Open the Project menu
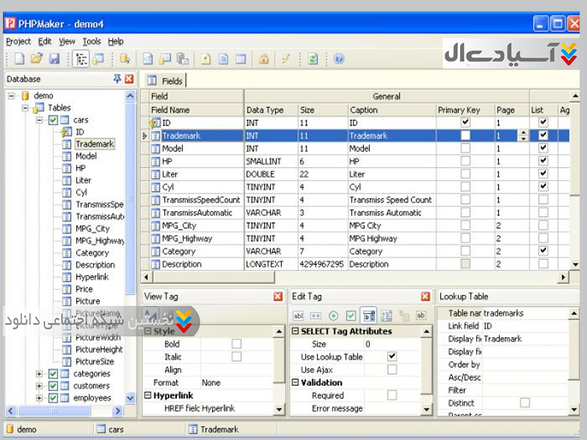Viewport: 587px width, 440px height. (x=18, y=42)
